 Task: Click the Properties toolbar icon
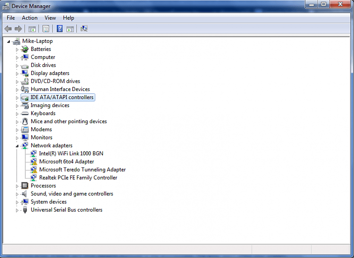tap(46, 29)
